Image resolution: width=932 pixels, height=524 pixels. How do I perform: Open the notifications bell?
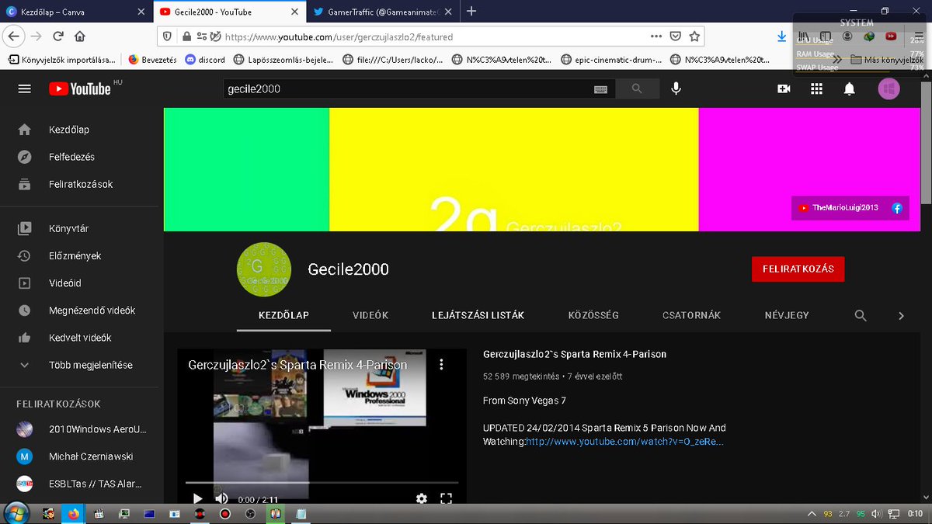pos(850,88)
